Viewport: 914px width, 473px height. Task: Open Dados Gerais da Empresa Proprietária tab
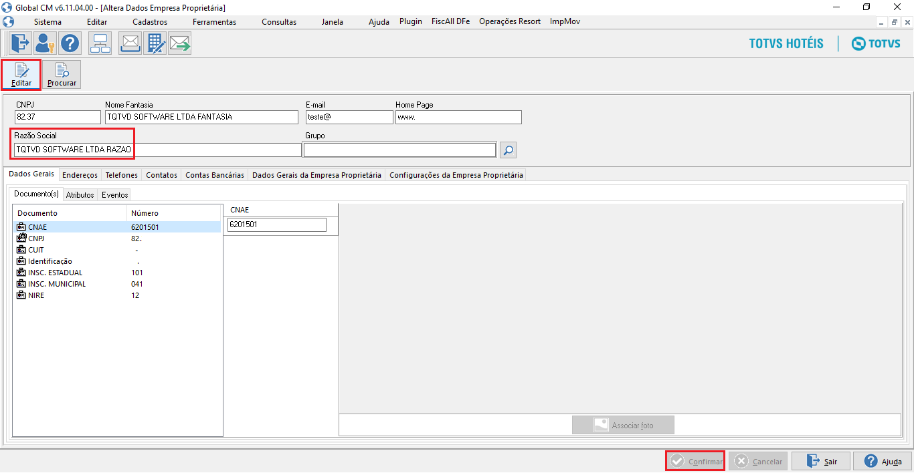coord(316,175)
